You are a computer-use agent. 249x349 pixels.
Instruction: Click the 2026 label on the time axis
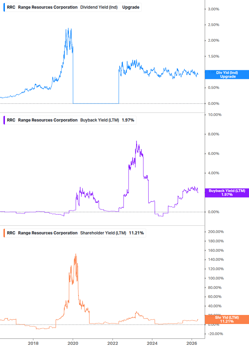(x=192, y=343)
